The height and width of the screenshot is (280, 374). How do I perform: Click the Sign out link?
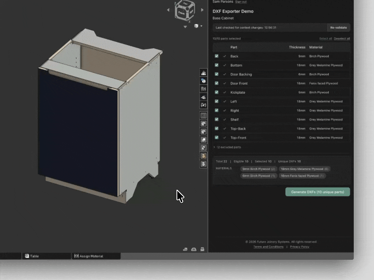pyautogui.click(x=241, y=2)
